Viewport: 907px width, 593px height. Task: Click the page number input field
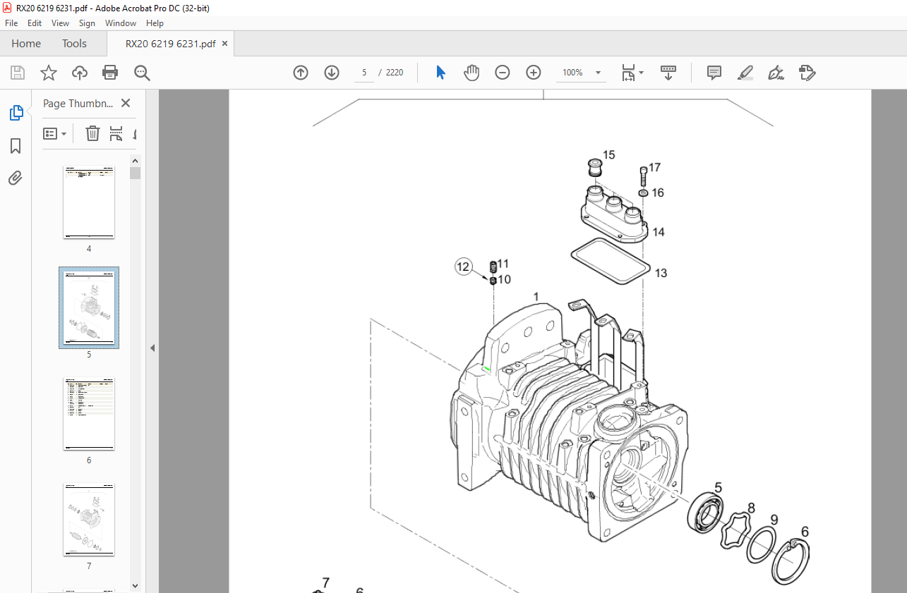(364, 73)
